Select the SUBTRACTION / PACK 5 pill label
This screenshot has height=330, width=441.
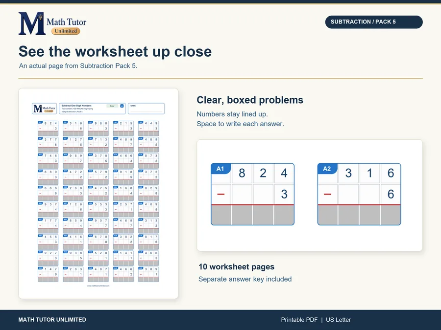tap(374, 22)
